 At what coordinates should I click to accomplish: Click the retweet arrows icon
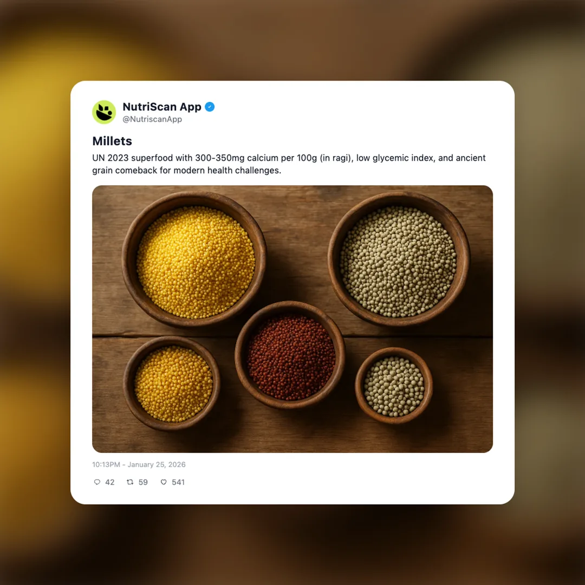pyautogui.click(x=130, y=482)
